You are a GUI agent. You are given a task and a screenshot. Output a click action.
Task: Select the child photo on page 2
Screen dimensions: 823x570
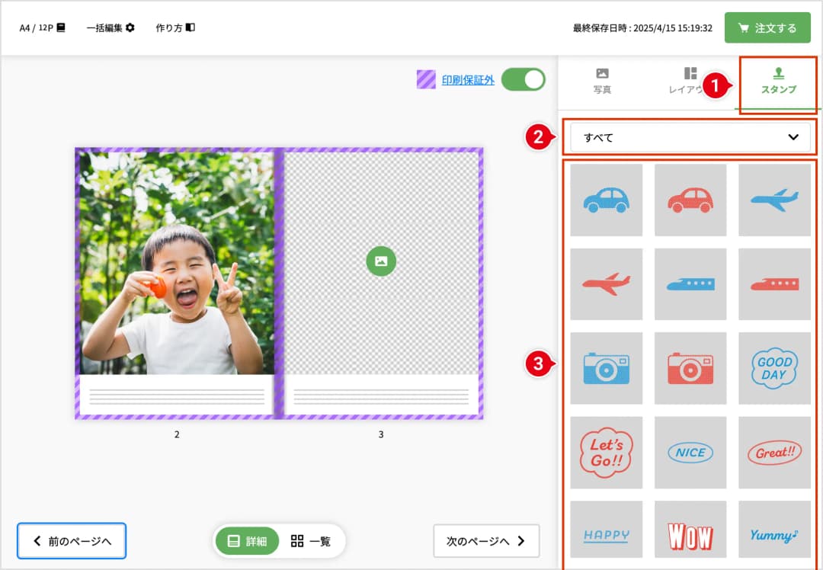[177, 261]
